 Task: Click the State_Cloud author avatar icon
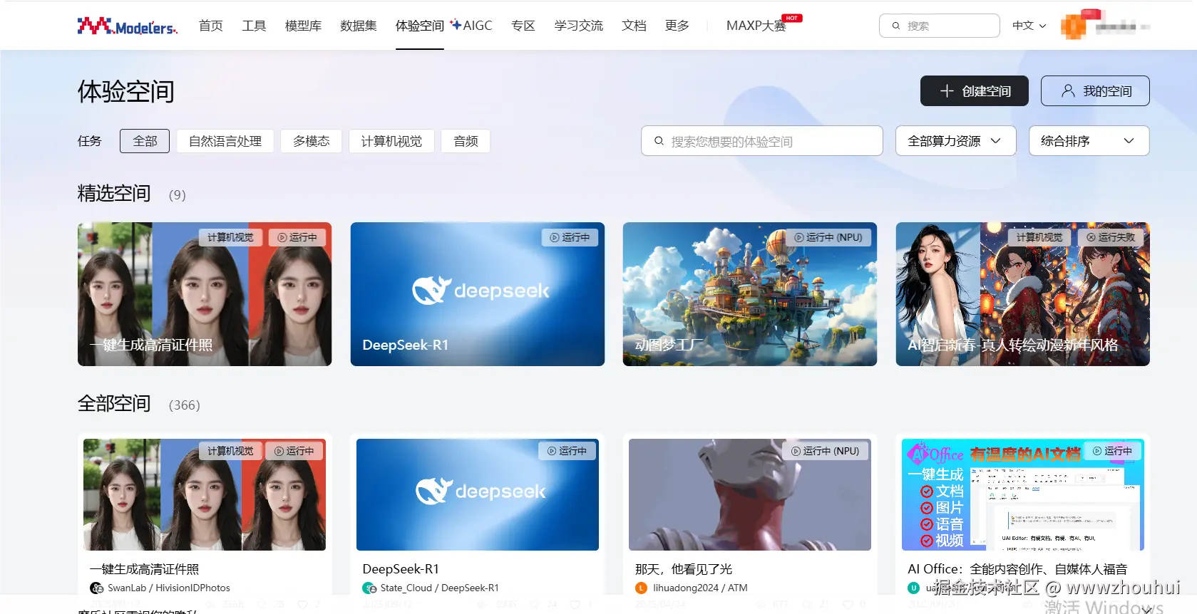coord(369,588)
